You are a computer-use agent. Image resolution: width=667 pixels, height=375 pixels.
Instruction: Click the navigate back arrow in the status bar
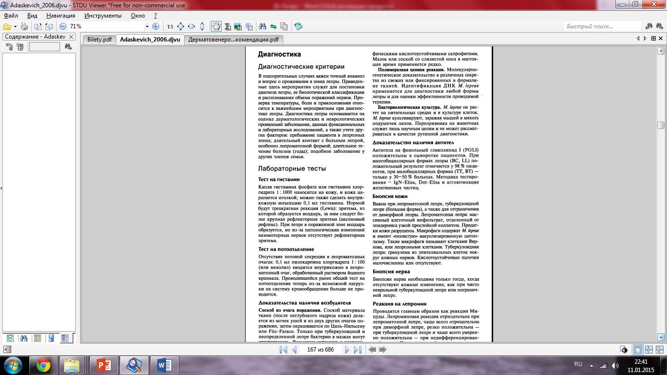pyautogui.click(x=372, y=350)
